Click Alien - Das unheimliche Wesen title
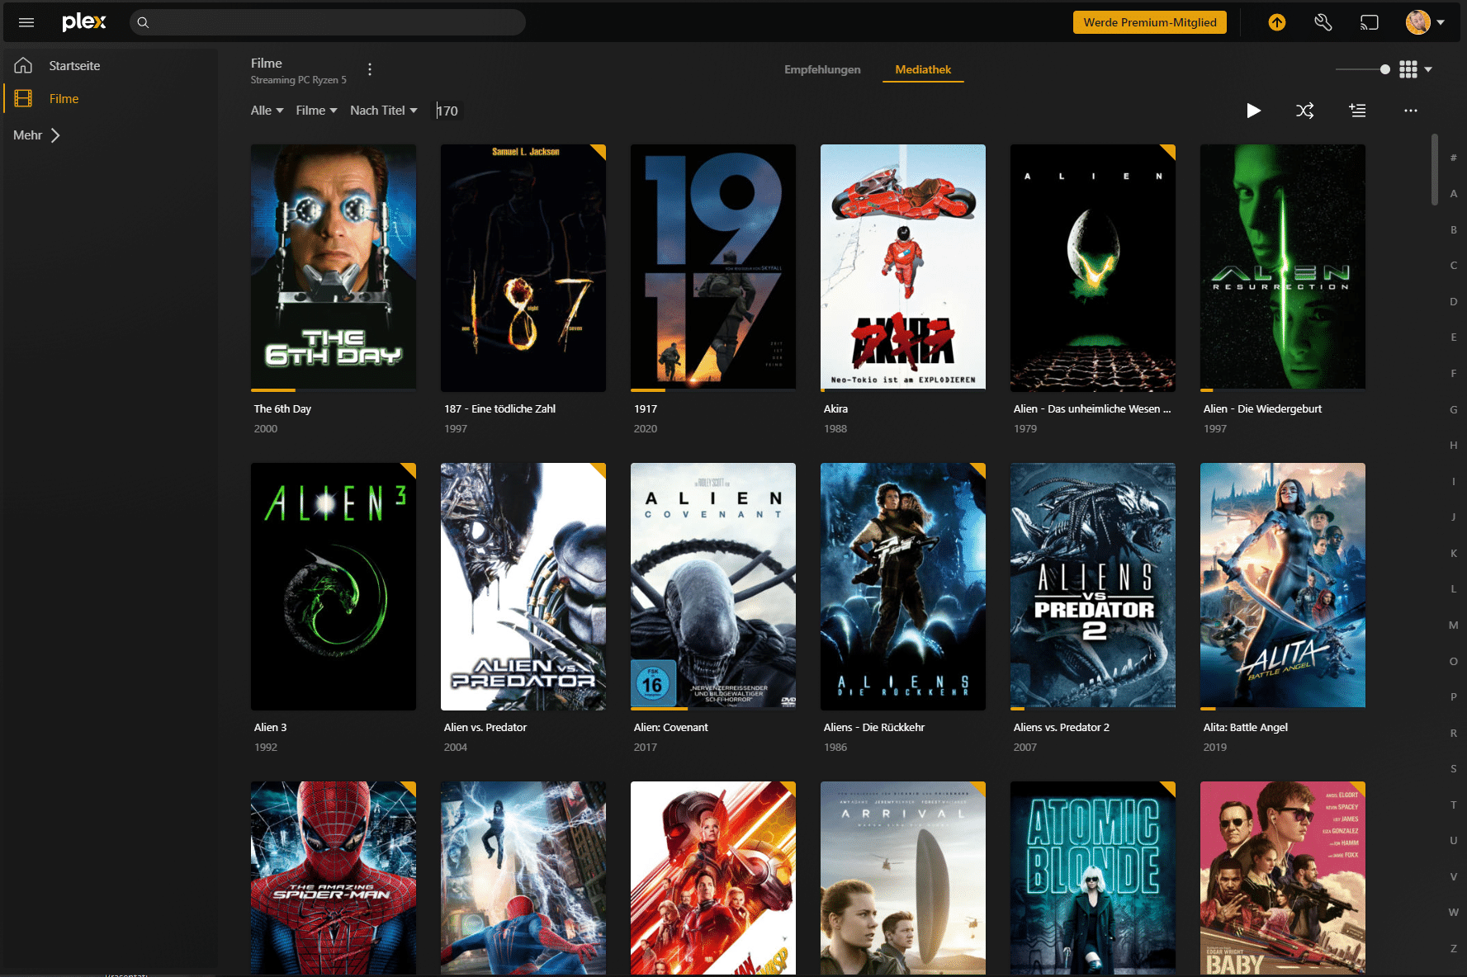This screenshot has height=977, width=1467. pos(1091,408)
